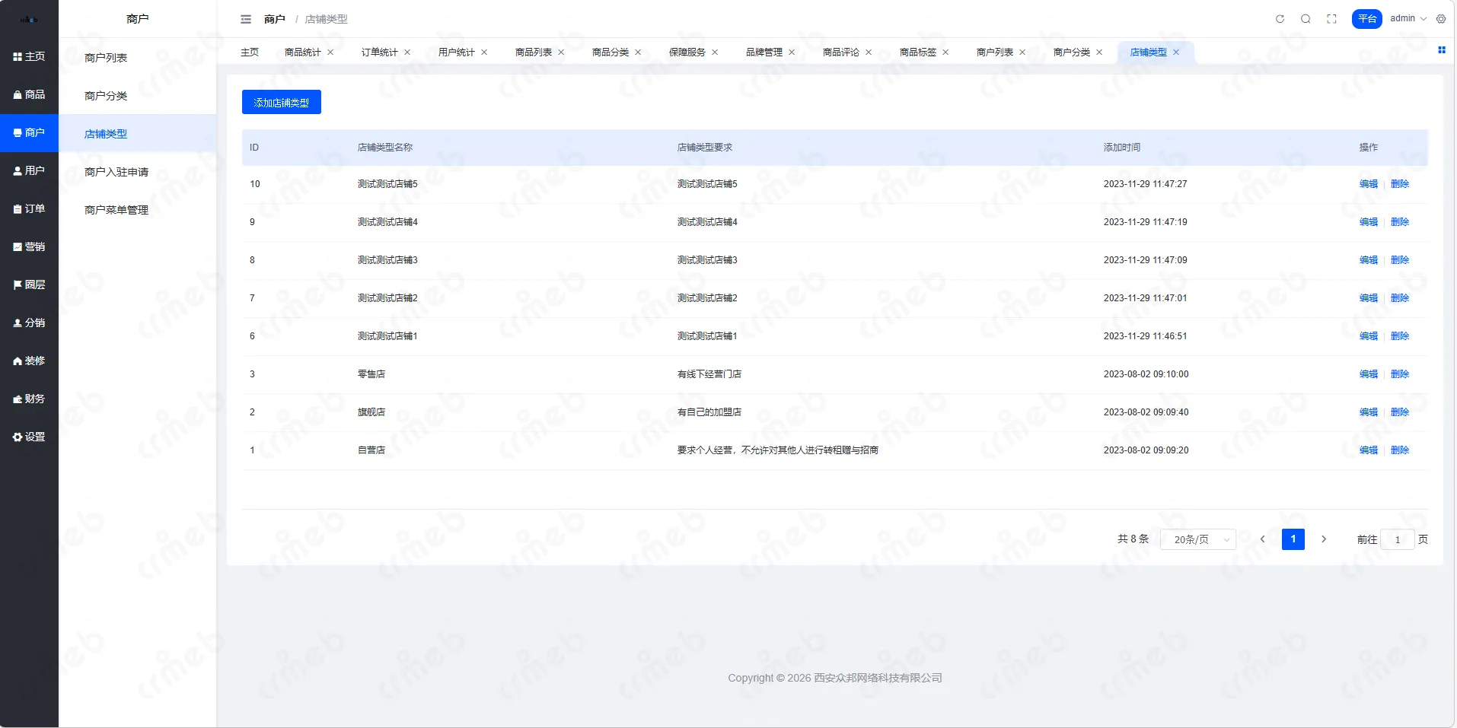Viewport: 1457px width, 728px height.
Task: Click page number 1 in pagination
Action: pyautogui.click(x=1293, y=539)
